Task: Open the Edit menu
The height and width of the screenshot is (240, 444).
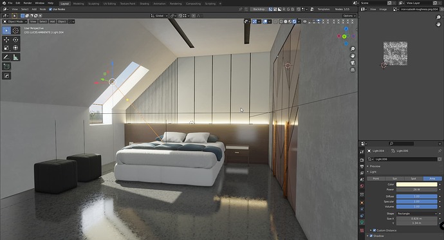Action: coord(18,3)
